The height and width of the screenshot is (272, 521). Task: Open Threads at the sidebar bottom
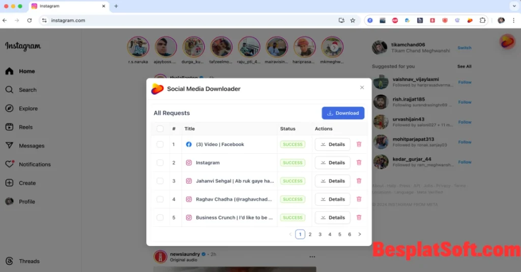pyautogui.click(x=22, y=261)
